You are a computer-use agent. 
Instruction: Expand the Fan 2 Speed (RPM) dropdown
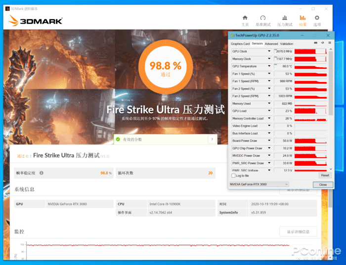[x=269, y=96]
